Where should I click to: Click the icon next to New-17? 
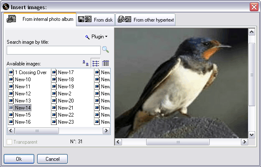53,72
